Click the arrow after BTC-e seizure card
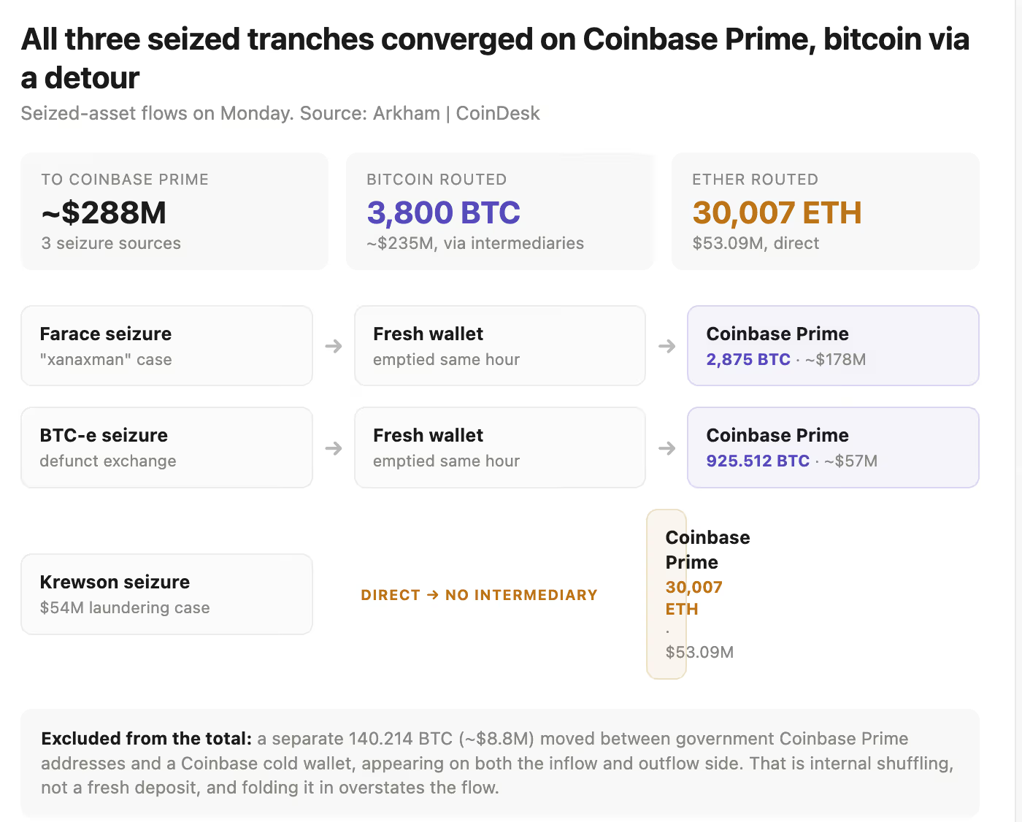The height and width of the screenshot is (822, 1022). click(334, 448)
